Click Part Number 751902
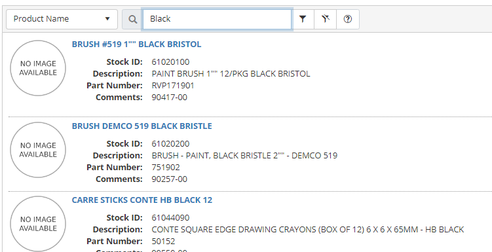Viewport: 492px width, 252px height. pos(166,167)
